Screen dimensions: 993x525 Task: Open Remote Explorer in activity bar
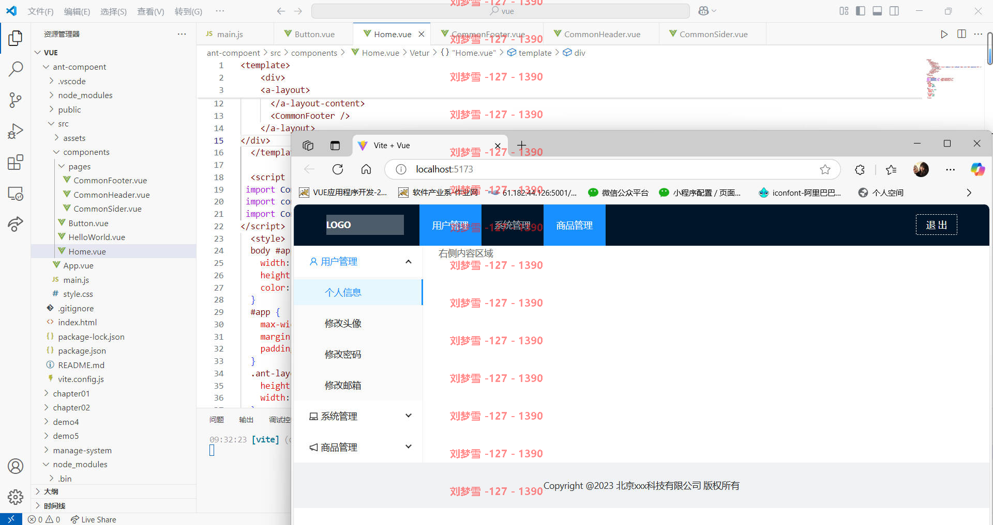(x=16, y=194)
